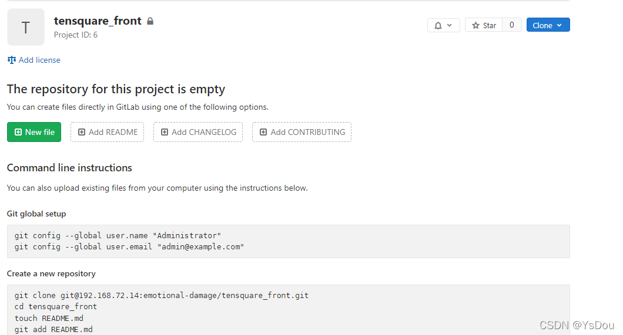Click the Add CONTRIBUTING button

[302, 132]
